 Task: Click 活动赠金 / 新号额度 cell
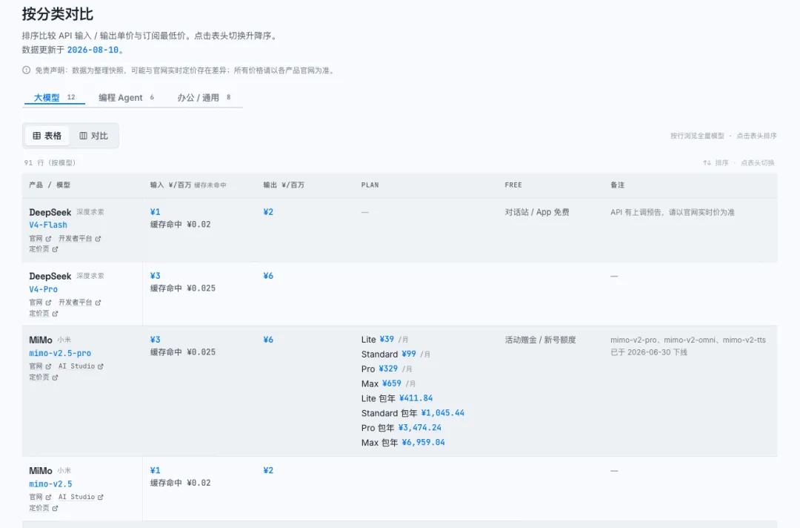pyautogui.click(x=540, y=340)
